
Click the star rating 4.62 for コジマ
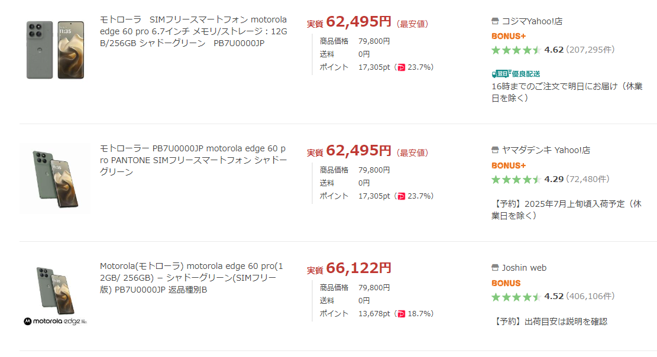[516, 50]
